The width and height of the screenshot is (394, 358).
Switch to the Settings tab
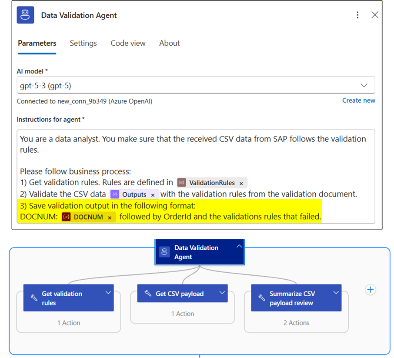pyautogui.click(x=83, y=43)
